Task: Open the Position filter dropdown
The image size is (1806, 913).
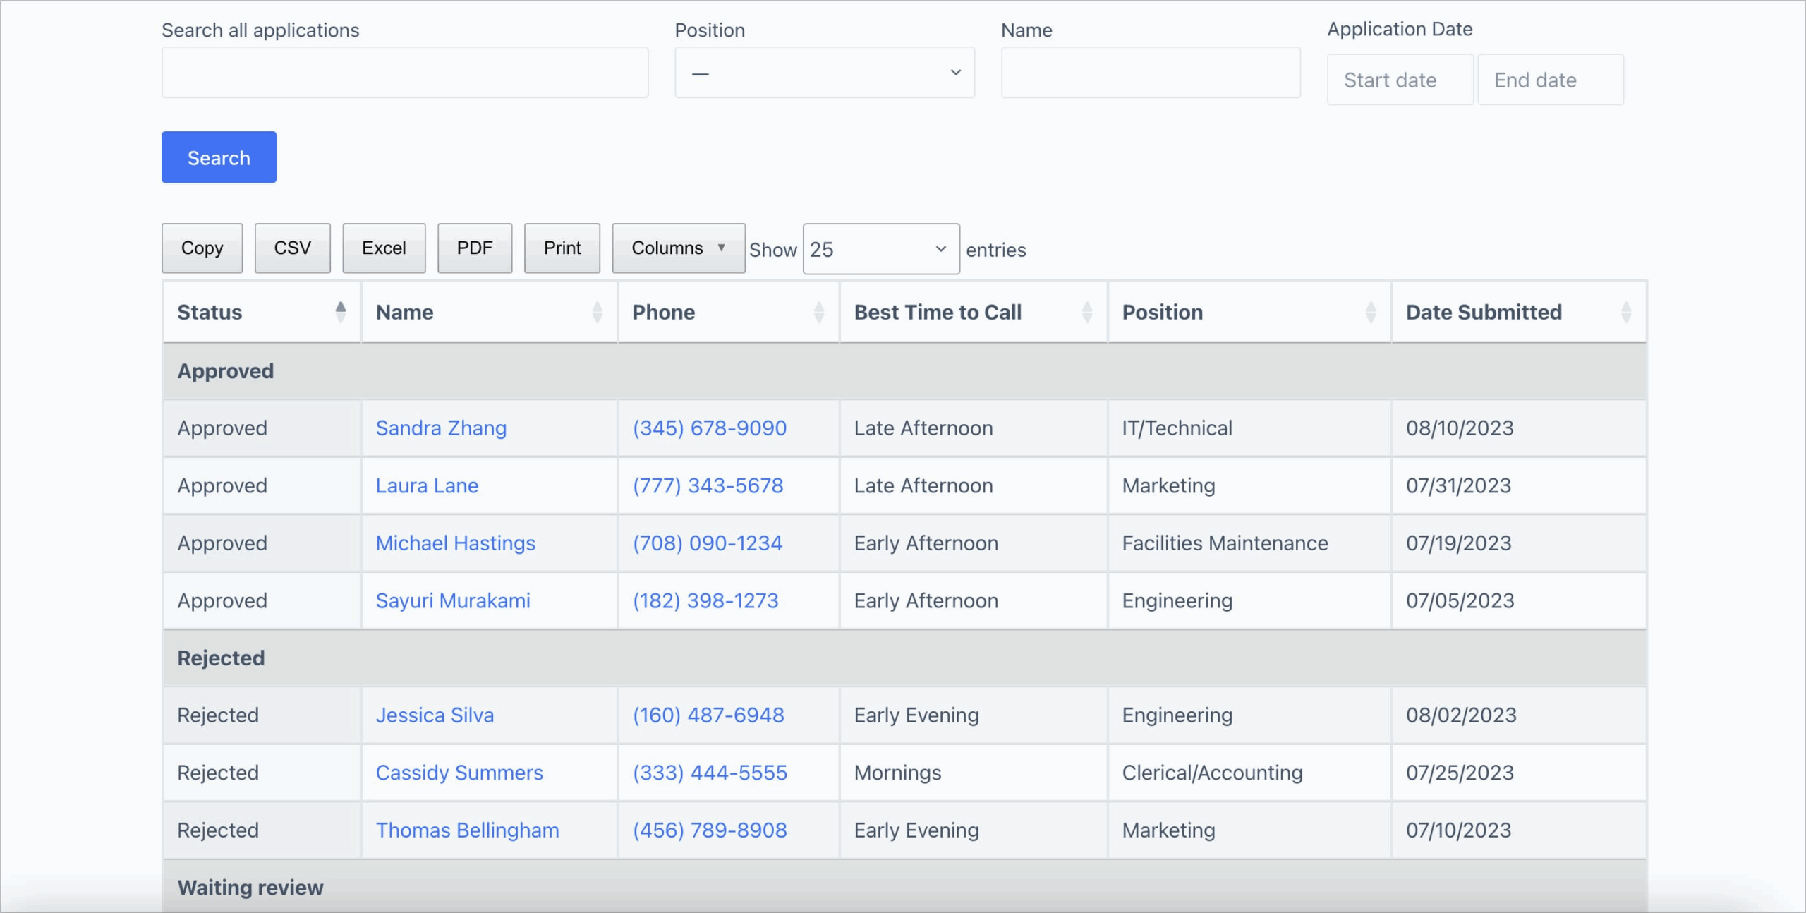Action: point(824,73)
